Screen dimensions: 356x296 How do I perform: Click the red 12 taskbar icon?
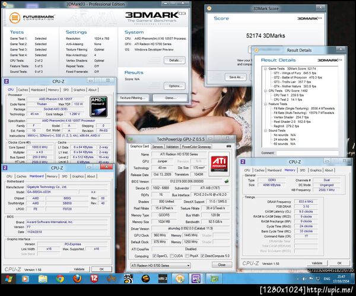(94, 279)
